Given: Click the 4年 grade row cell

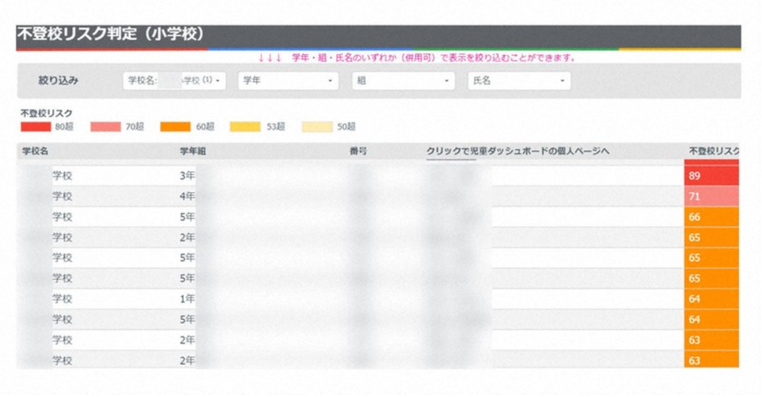Looking at the screenshot, I should click(x=187, y=196).
